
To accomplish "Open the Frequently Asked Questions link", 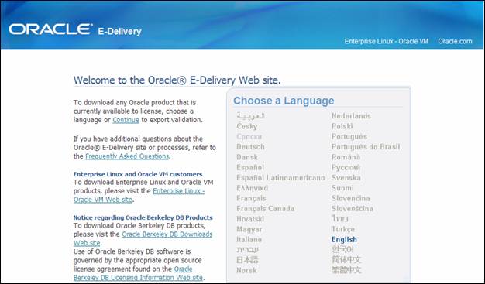I will tap(127, 156).
